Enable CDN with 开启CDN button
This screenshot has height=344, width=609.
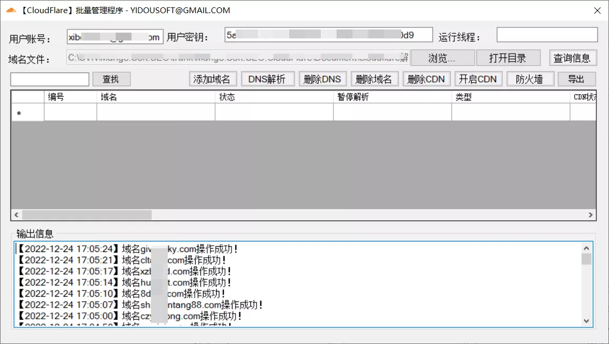click(478, 79)
